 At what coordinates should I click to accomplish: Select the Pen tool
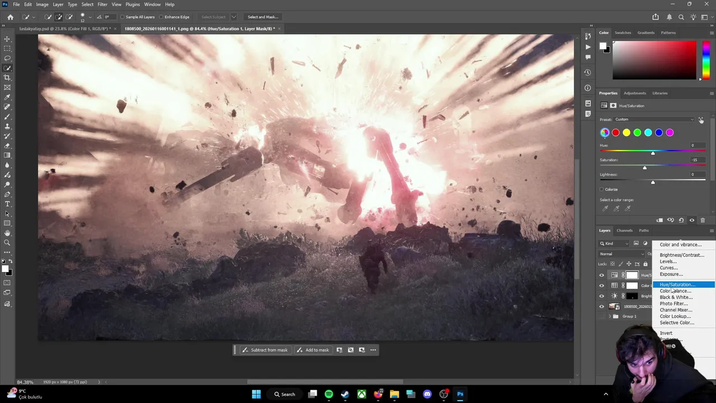7,194
